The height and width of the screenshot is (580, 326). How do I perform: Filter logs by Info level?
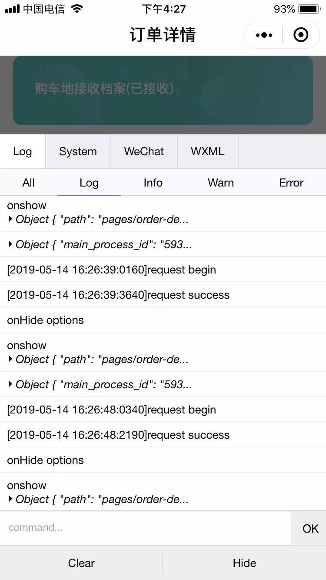click(x=153, y=183)
